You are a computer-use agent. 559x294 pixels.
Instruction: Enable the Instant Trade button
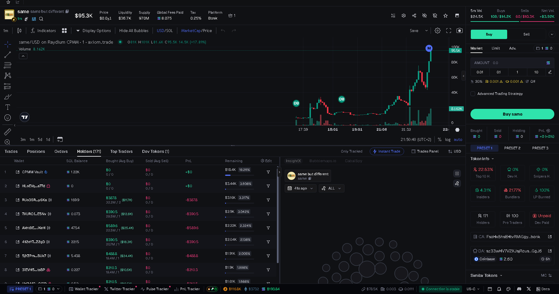[x=387, y=151]
